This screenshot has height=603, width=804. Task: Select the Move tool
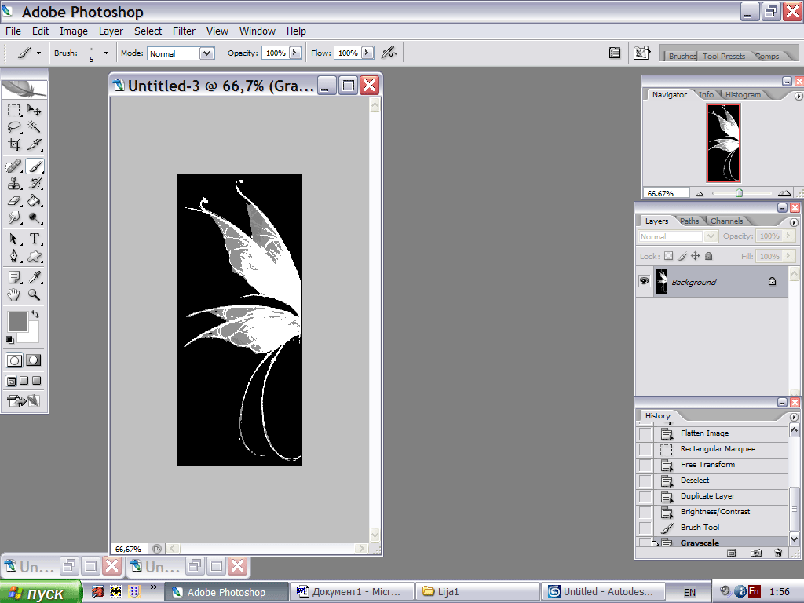tap(35, 110)
